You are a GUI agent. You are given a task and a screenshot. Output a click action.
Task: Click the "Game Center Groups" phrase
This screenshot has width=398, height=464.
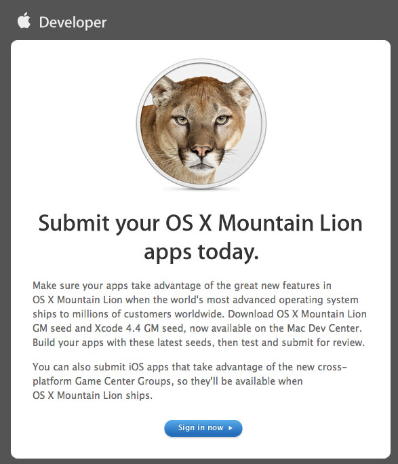coord(123,381)
